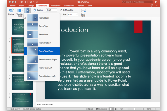Click the Notes icon in status bar
Viewport: 167px width, 111px height.
click(87, 109)
